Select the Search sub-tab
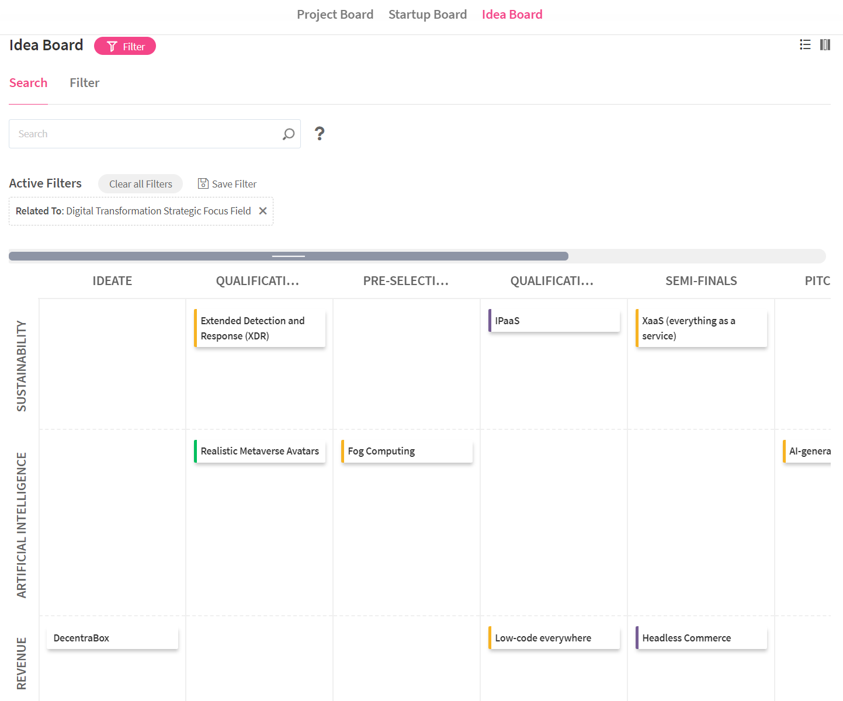 pyautogui.click(x=28, y=83)
